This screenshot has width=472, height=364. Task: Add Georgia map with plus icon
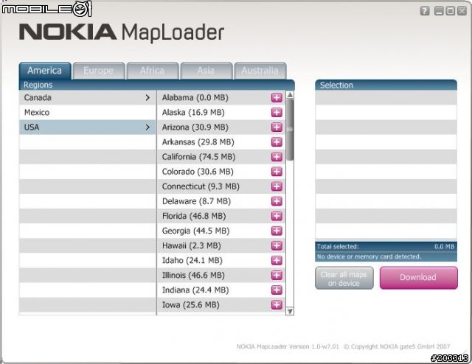click(x=277, y=231)
